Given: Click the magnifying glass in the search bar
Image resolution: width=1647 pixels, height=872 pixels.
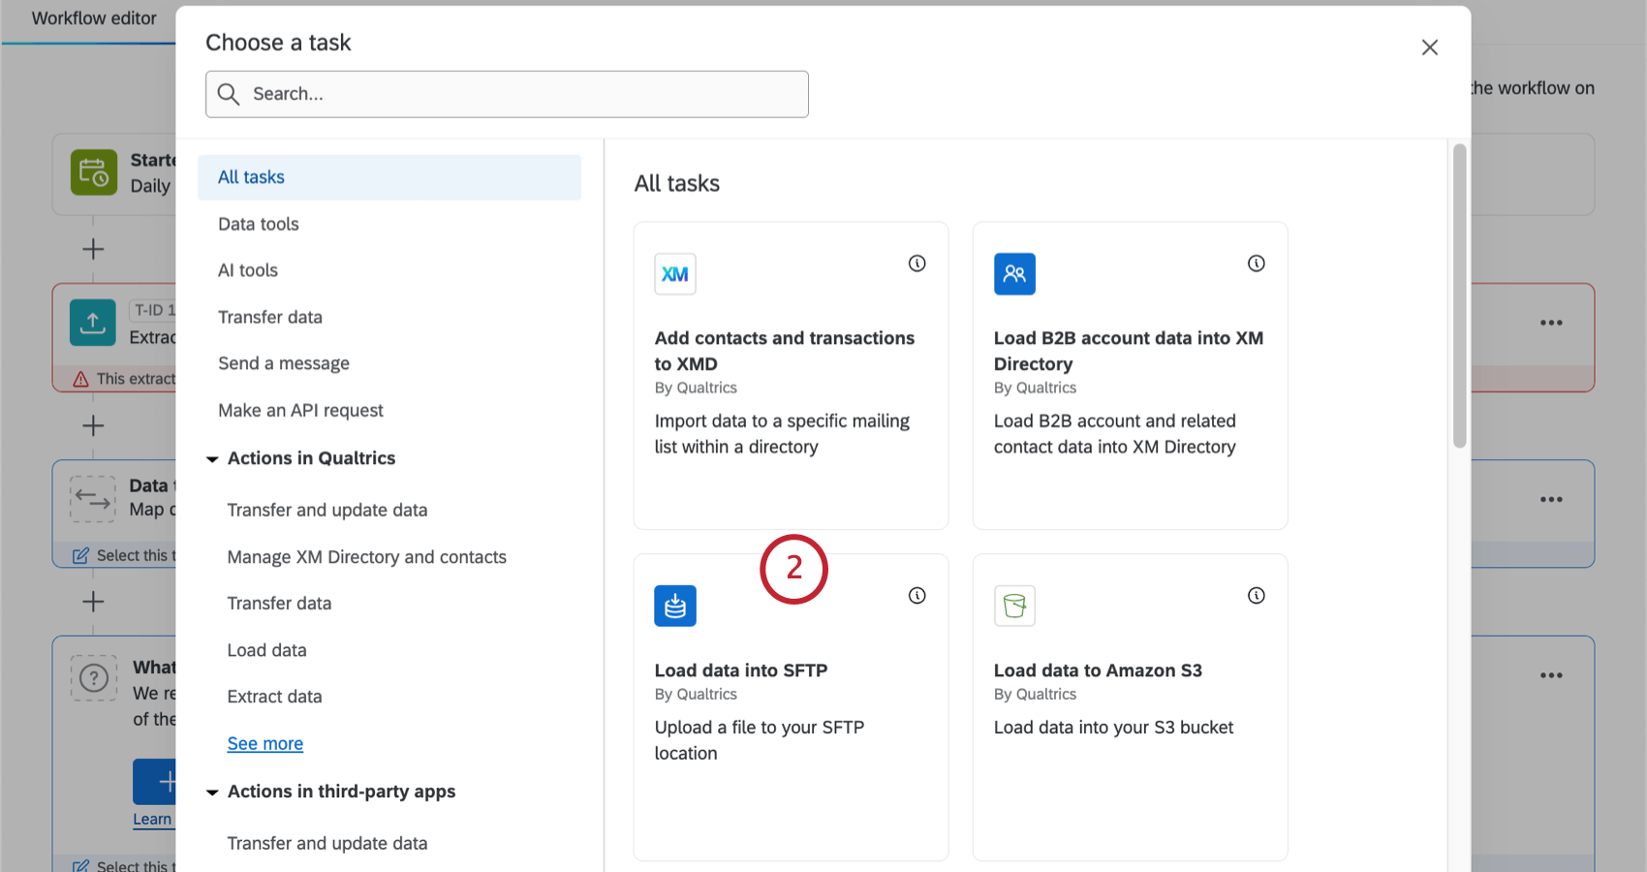Looking at the screenshot, I should 230,94.
